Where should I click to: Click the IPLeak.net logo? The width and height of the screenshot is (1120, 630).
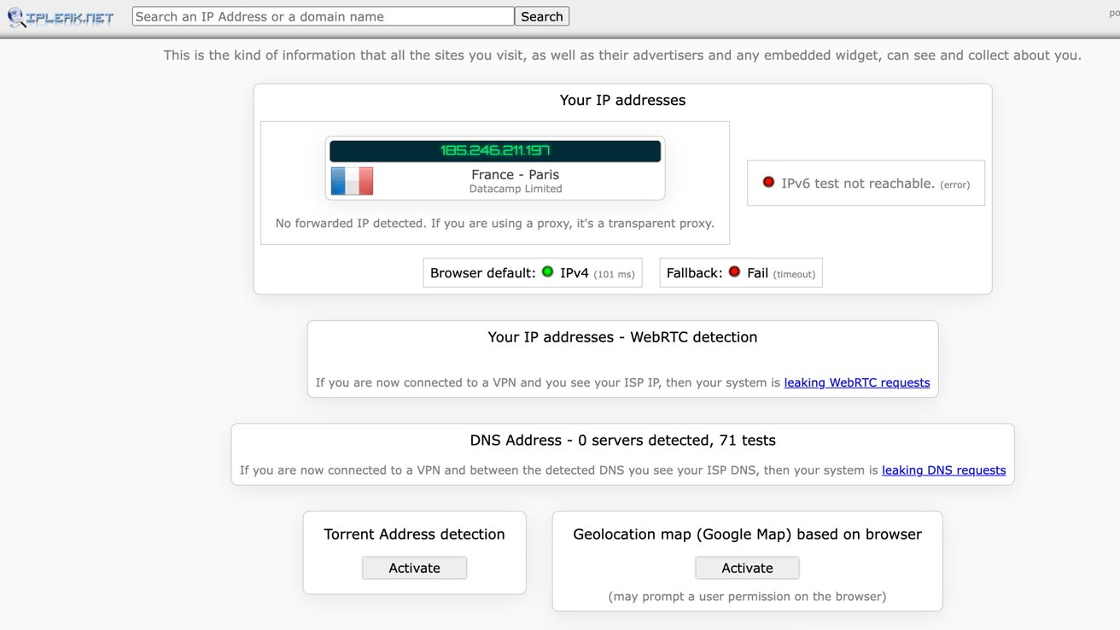[60, 17]
